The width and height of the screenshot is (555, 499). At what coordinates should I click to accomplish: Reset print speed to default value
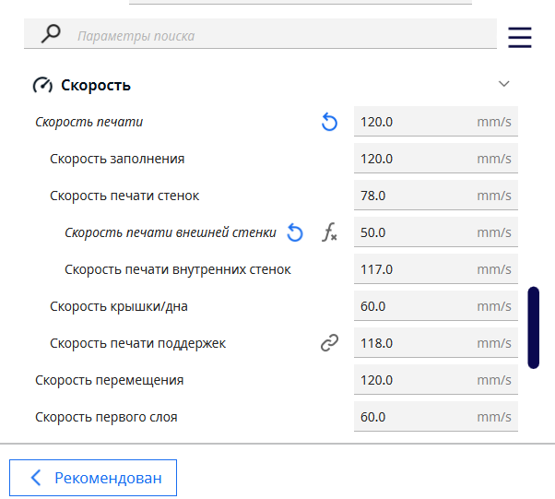pos(329,122)
